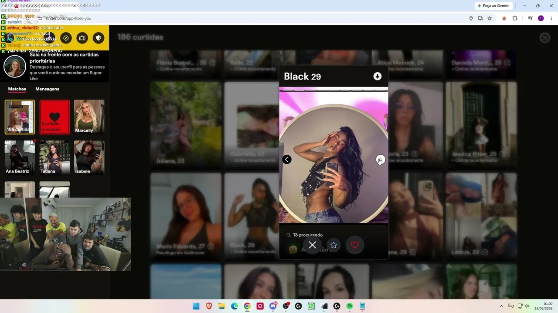Open Jessica Ritter, 25 profile card

pos(481,124)
